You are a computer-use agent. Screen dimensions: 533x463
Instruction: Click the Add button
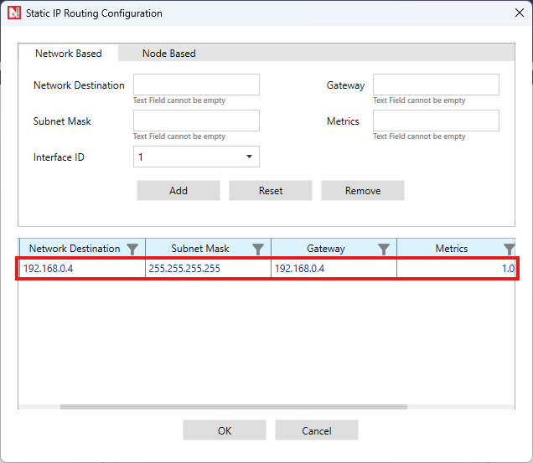coord(179,191)
